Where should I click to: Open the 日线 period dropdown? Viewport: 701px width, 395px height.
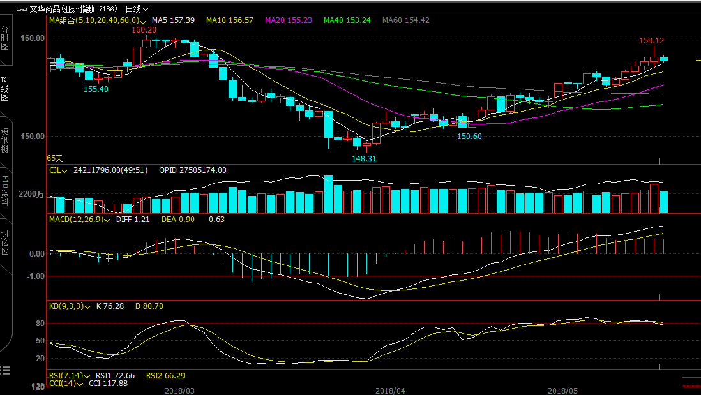(137, 9)
